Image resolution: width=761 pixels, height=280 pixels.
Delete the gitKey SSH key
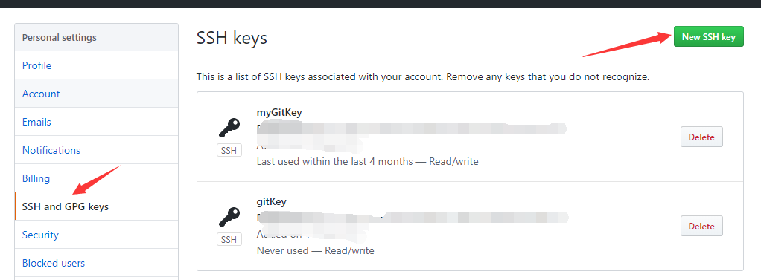pos(701,227)
